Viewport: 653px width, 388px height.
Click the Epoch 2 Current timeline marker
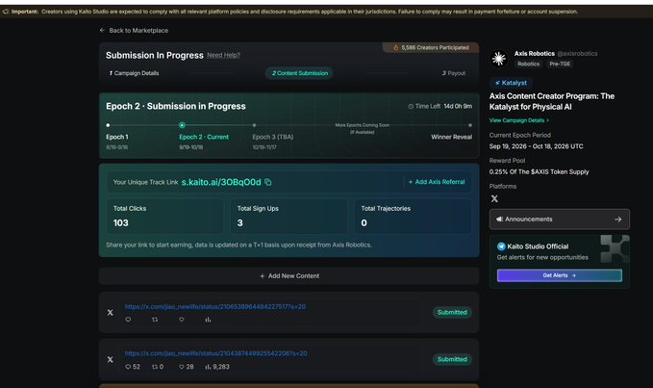pyautogui.click(x=182, y=125)
